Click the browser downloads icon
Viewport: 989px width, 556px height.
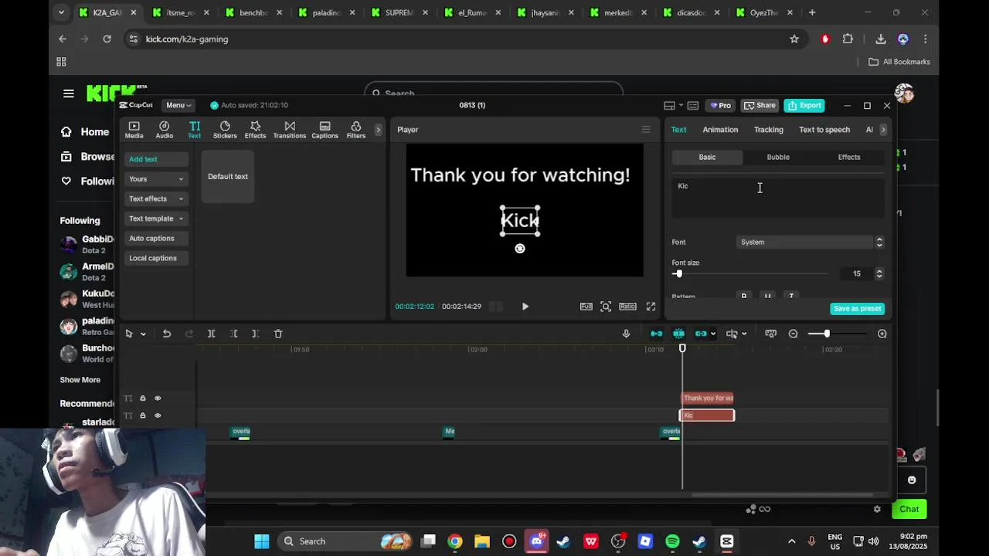coord(880,39)
